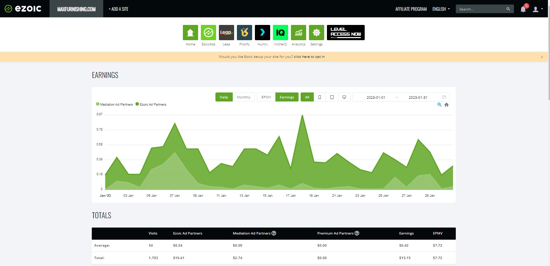550x266 pixels.
Task: Click the Ezoic Ad Partners column header
Action: (188, 233)
